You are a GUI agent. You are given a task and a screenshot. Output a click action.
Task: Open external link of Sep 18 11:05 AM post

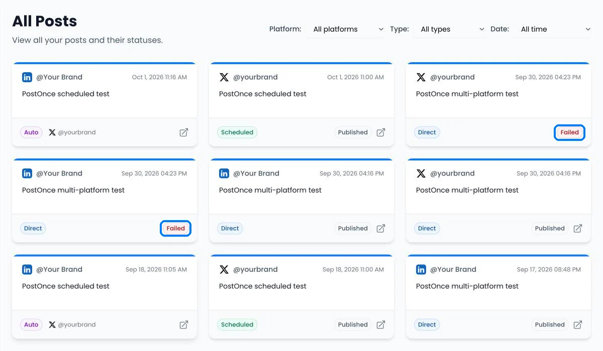(x=184, y=325)
